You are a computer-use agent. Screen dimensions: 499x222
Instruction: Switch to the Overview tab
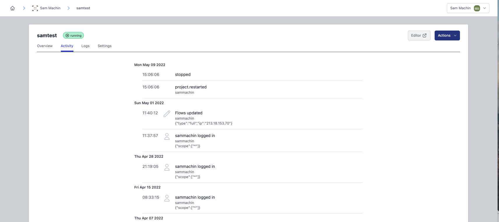click(45, 46)
